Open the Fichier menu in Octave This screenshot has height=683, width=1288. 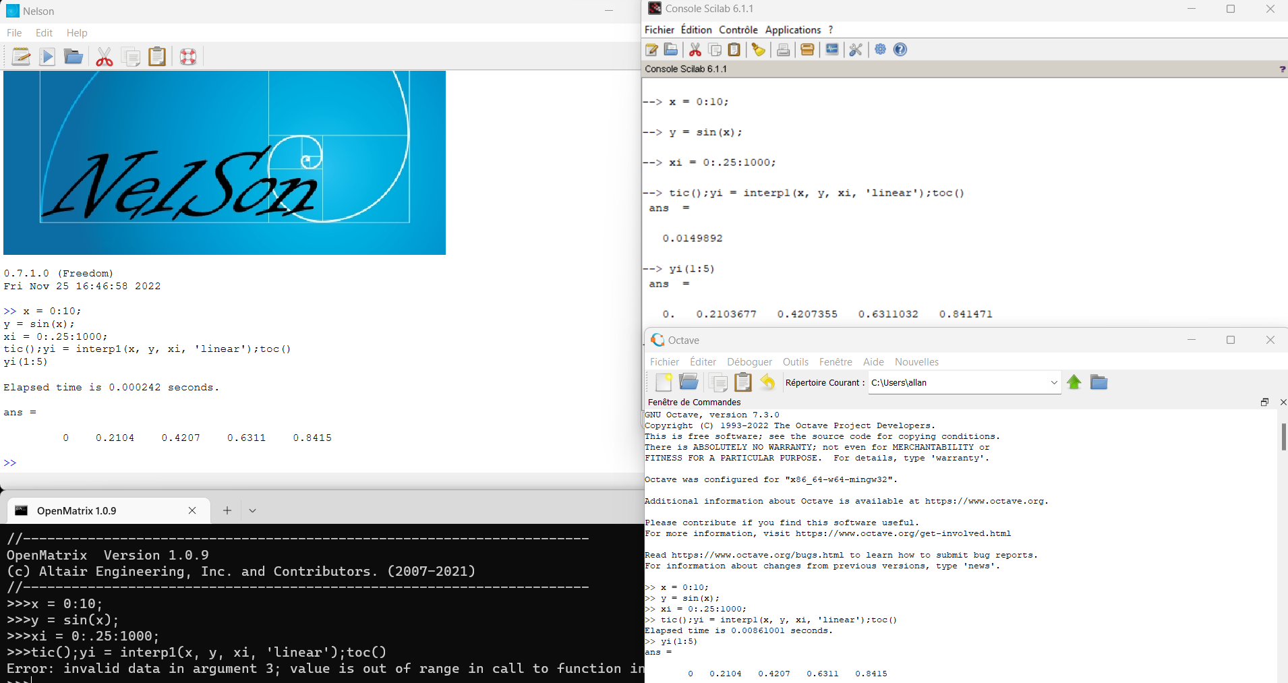664,362
